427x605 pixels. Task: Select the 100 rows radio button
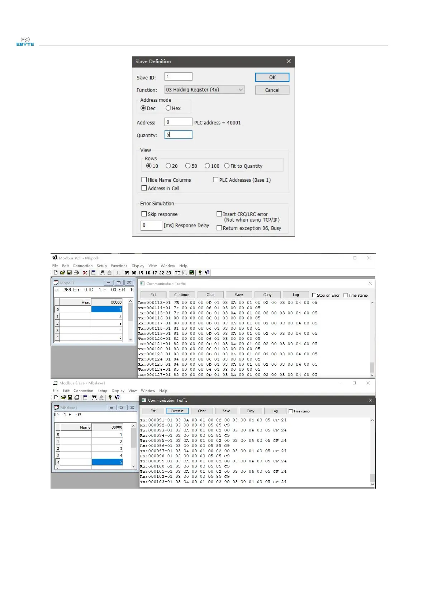(x=207, y=166)
